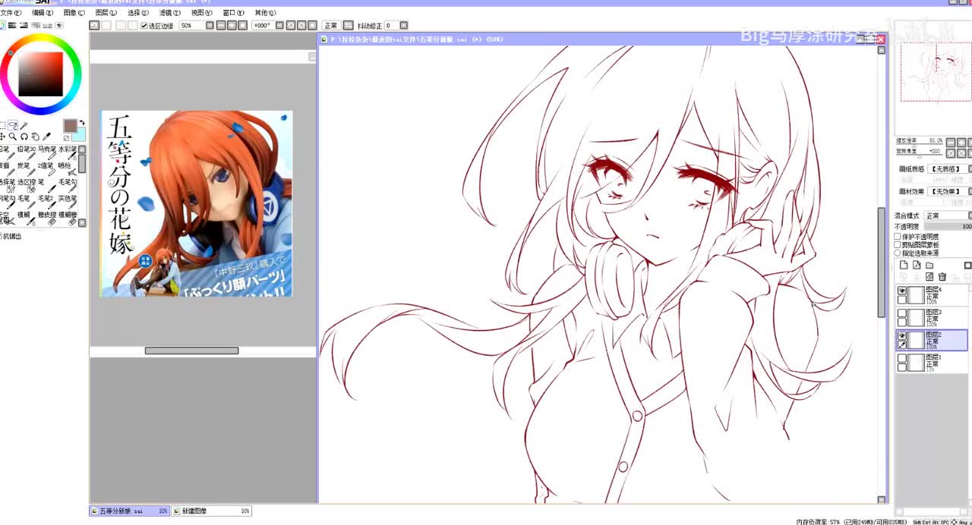This screenshot has height=525, width=972.
Task: Click the canvas vertical scrollbar thumb
Action: point(882,262)
